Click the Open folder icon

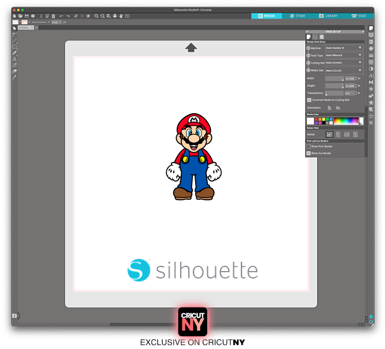click(20, 16)
